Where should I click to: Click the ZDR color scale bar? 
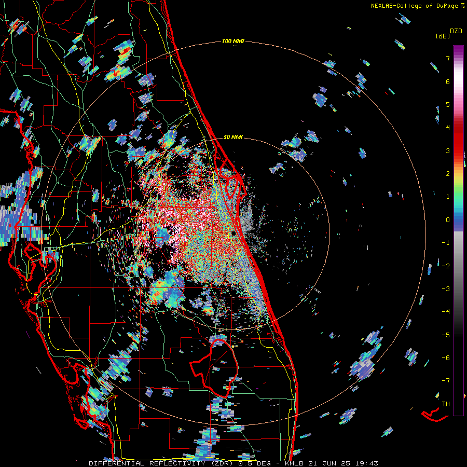[458, 230]
